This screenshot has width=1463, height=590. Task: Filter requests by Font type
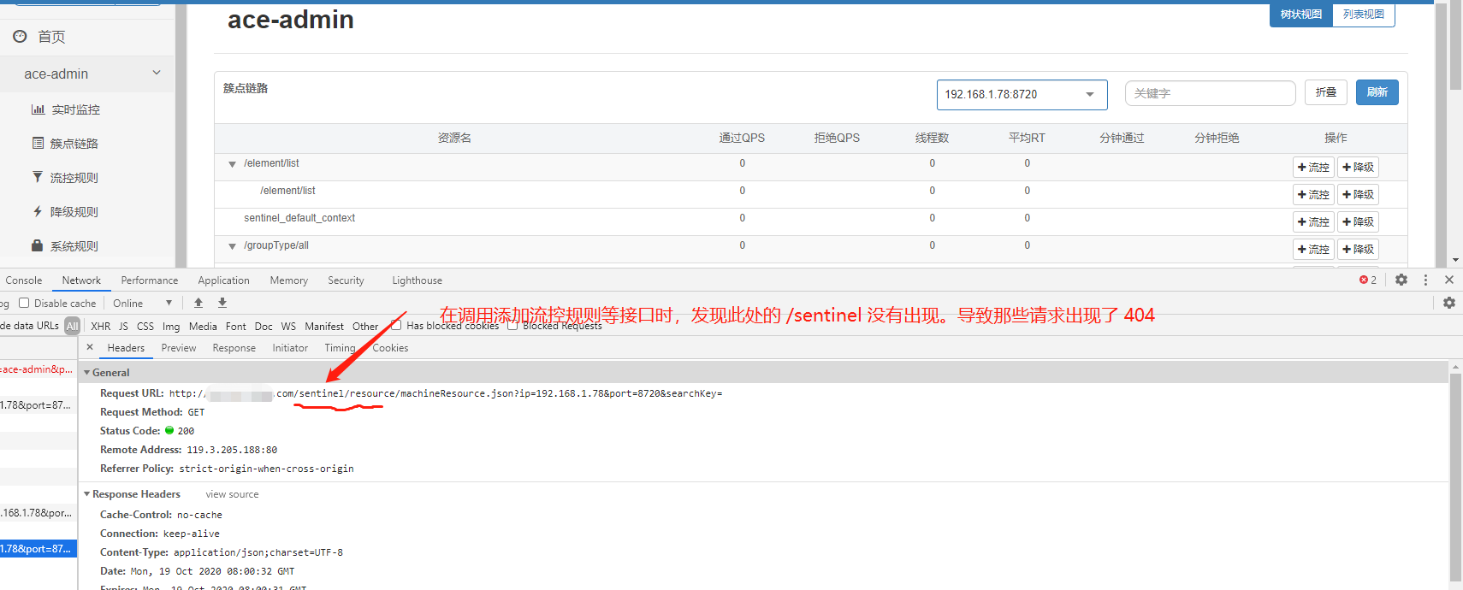(x=236, y=326)
